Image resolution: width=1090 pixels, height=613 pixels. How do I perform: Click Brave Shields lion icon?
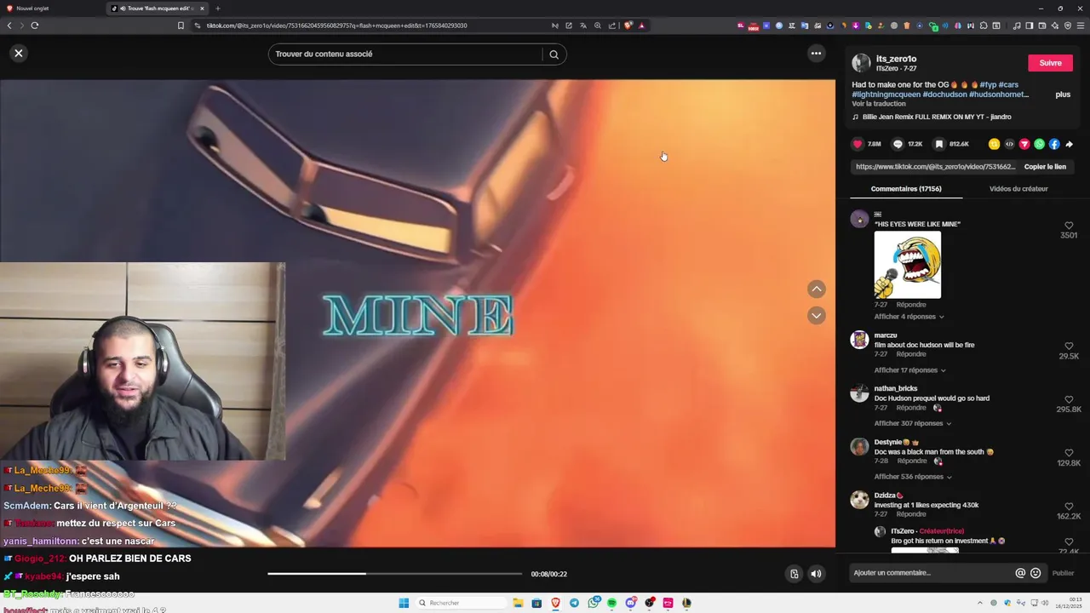pyautogui.click(x=628, y=26)
